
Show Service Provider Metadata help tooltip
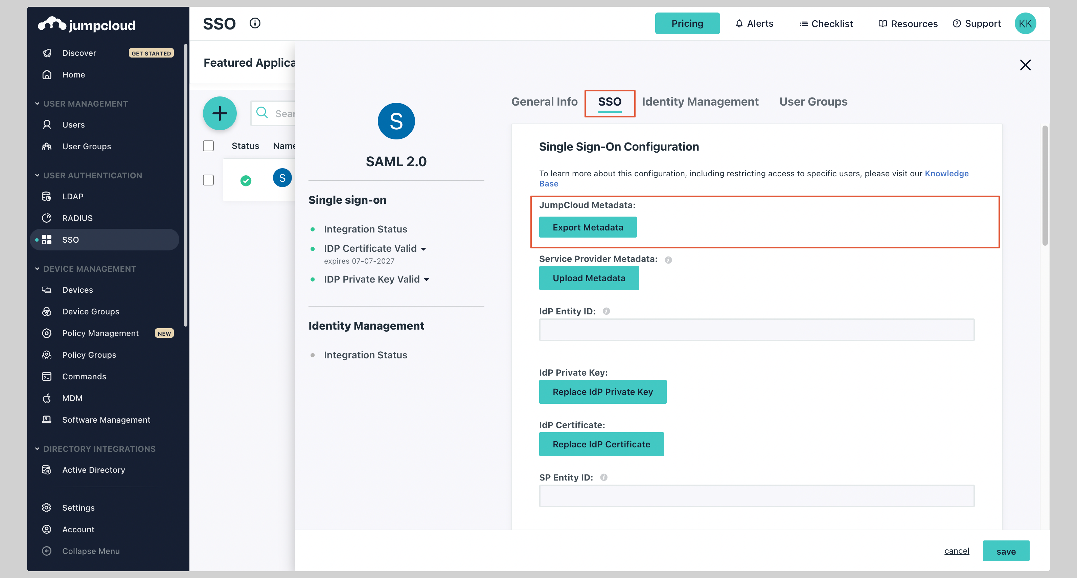coord(668,260)
